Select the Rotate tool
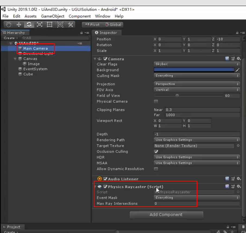Image resolution: width=246 pixels, height=233 pixels. [x=29, y=25]
